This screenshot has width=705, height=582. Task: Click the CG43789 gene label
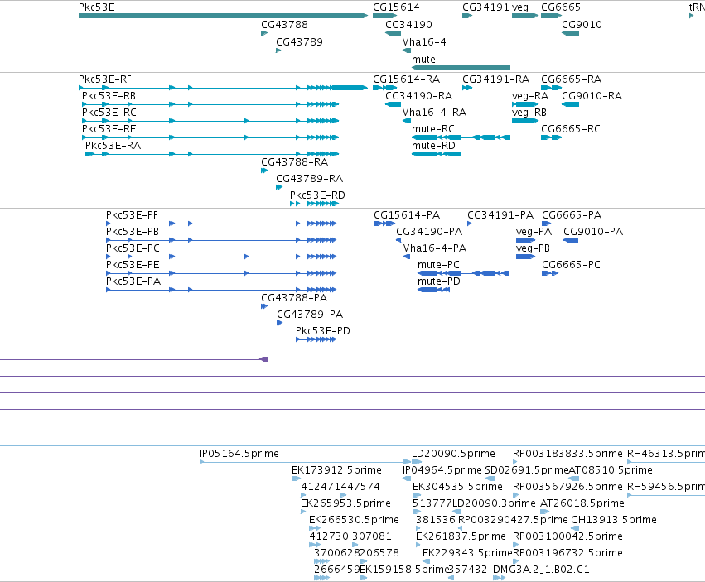click(299, 41)
